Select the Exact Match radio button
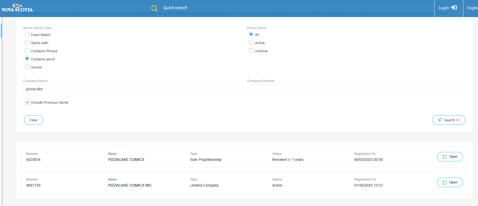 27,34
